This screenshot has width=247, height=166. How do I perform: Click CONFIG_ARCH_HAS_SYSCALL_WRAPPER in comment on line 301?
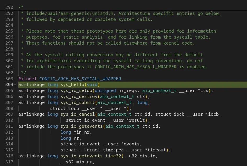click(x=136, y=67)
